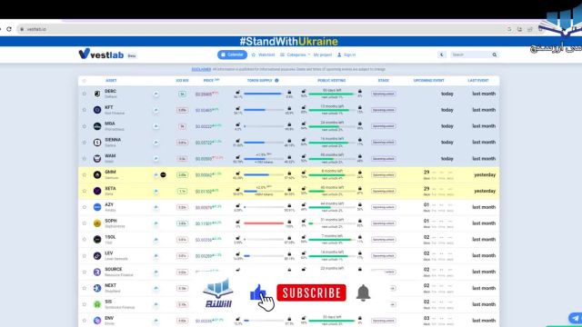582x327 pixels.
Task: Click the GMM asset logo
Action: [x=97, y=174]
